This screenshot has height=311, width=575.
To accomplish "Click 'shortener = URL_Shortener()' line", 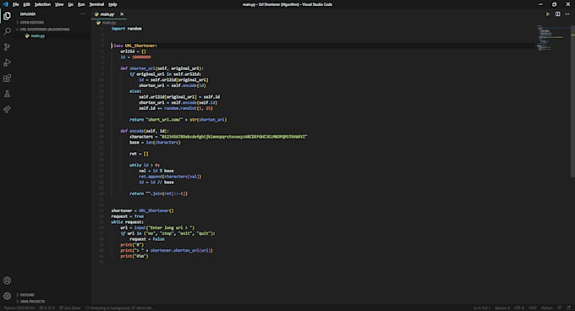I will pos(143,210).
